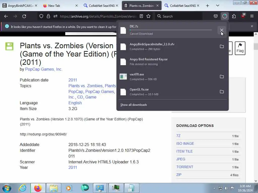Click the info icon in notification bar
Image resolution: width=258 pixels, height=193 pixels.
tap(7, 26)
